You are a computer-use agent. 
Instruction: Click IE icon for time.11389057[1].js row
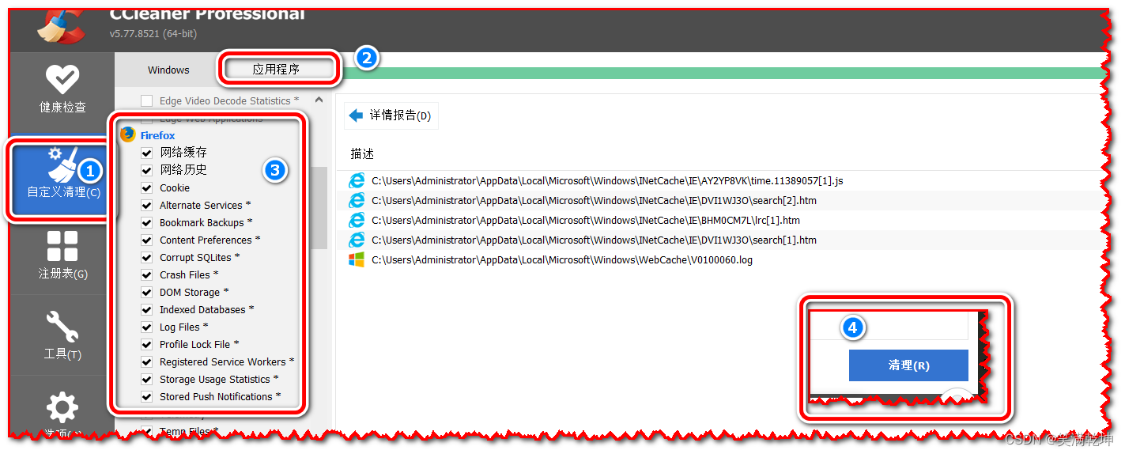tap(357, 181)
